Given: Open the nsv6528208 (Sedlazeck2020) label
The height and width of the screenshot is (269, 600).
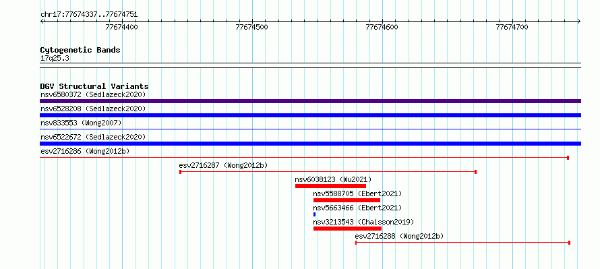Looking at the screenshot, I should (93, 109).
